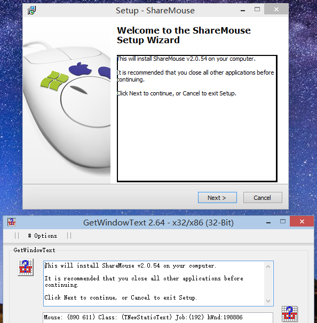Click the Mouse/Class info field
Viewport: 317px width, 323px height.
(158, 318)
